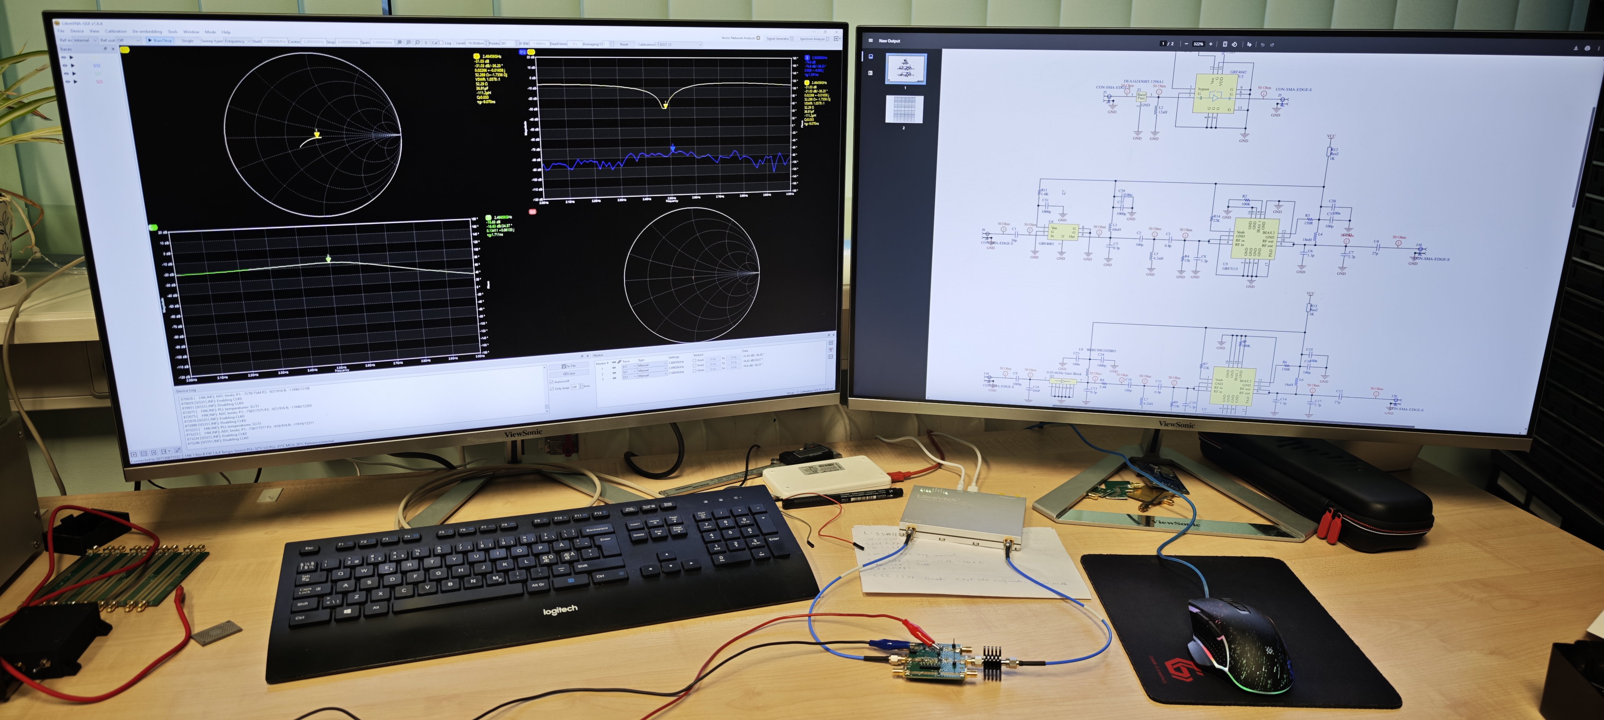
Task: Zoom in the PDF with plus icon
Action: coord(1211,44)
